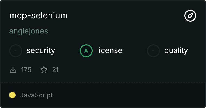Click the letter A inside license badge
Screen dimensions: 206x108
pos(86,50)
